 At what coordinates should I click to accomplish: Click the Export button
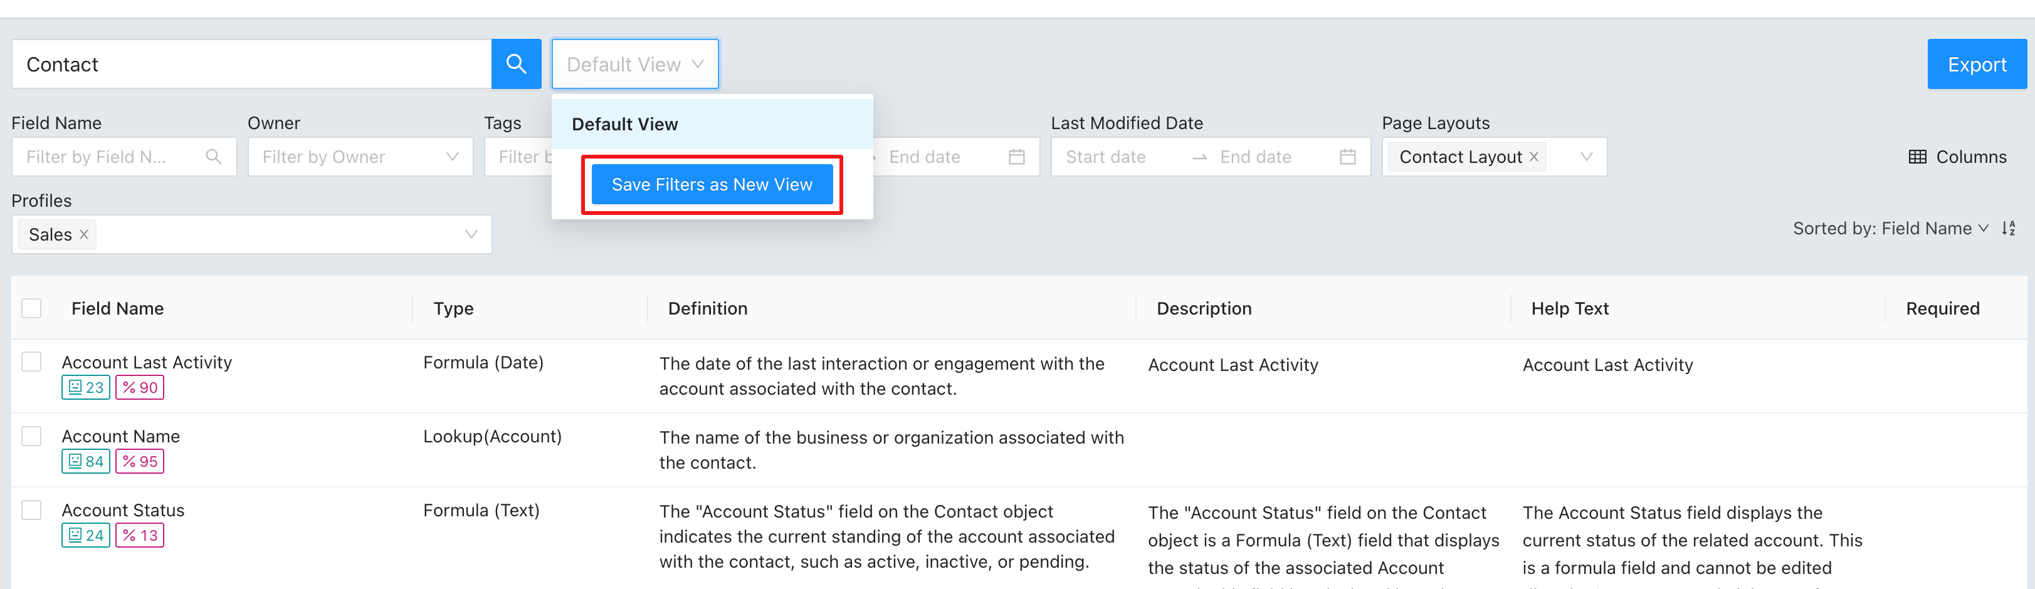pos(1977,64)
